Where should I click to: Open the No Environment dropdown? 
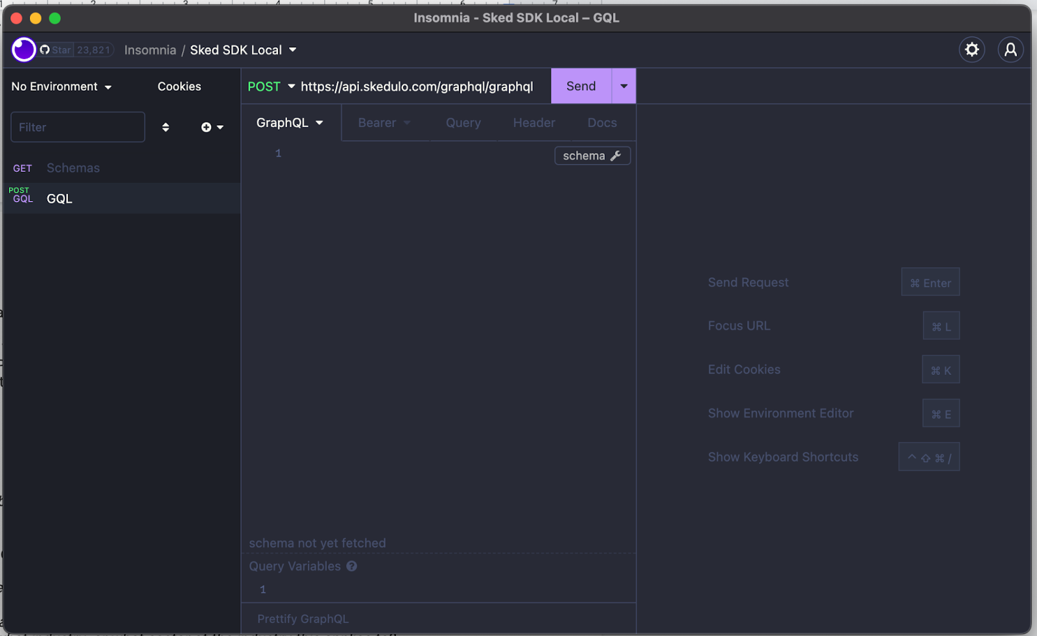coord(62,86)
